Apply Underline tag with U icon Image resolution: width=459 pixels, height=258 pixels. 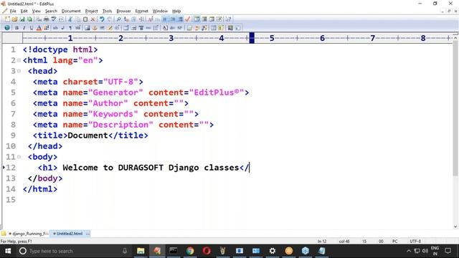(32, 28)
